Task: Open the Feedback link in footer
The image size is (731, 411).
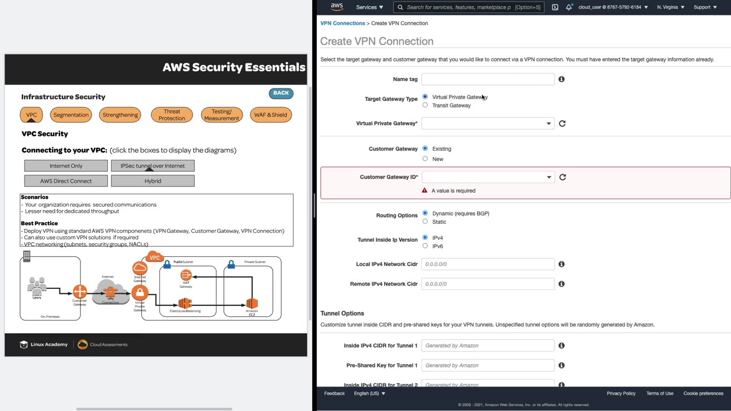Action: 335,393
